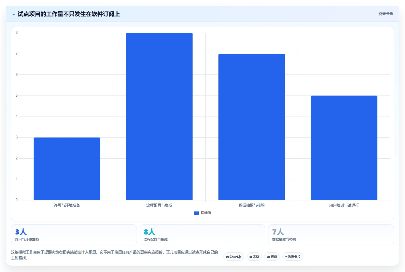Image resolution: width=405 pixels, height=272 pixels.
Task: Click the 数据卡片 tag chip
Action: [293, 257]
